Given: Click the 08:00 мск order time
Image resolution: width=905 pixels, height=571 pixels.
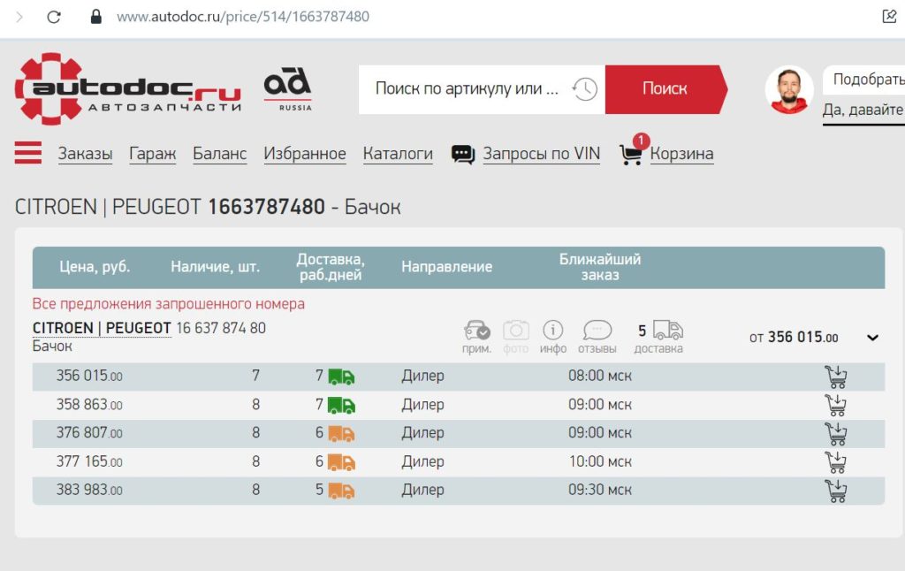Looking at the screenshot, I should (600, 376).
